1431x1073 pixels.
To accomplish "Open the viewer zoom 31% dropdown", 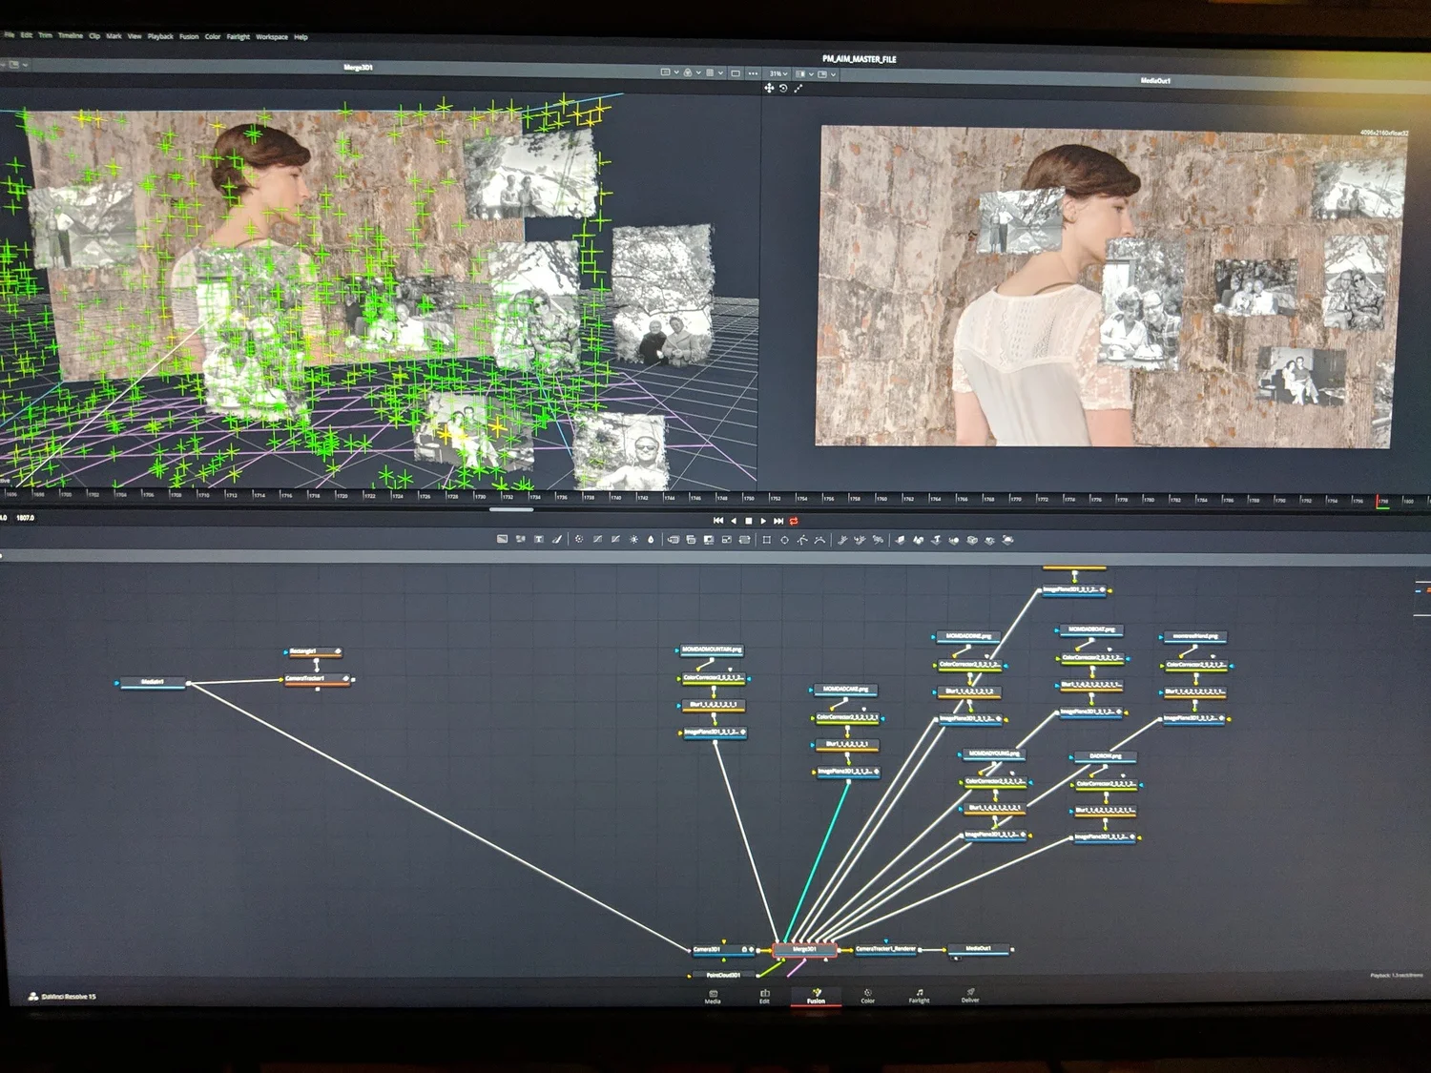I will (x=778, y=73).
